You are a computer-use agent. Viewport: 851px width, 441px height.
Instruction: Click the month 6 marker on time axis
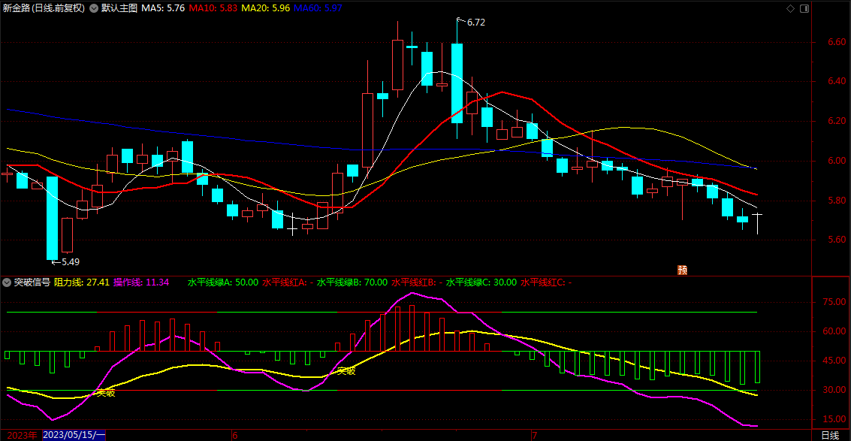click(x=235, y=436)
